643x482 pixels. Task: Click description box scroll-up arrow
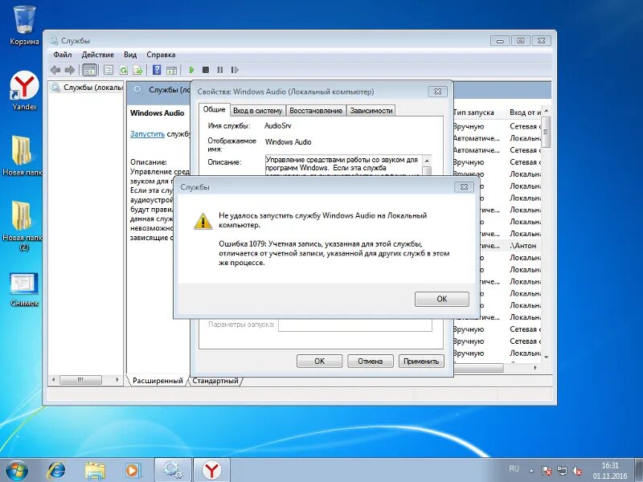pyautogui.click(x=427, y=160)
